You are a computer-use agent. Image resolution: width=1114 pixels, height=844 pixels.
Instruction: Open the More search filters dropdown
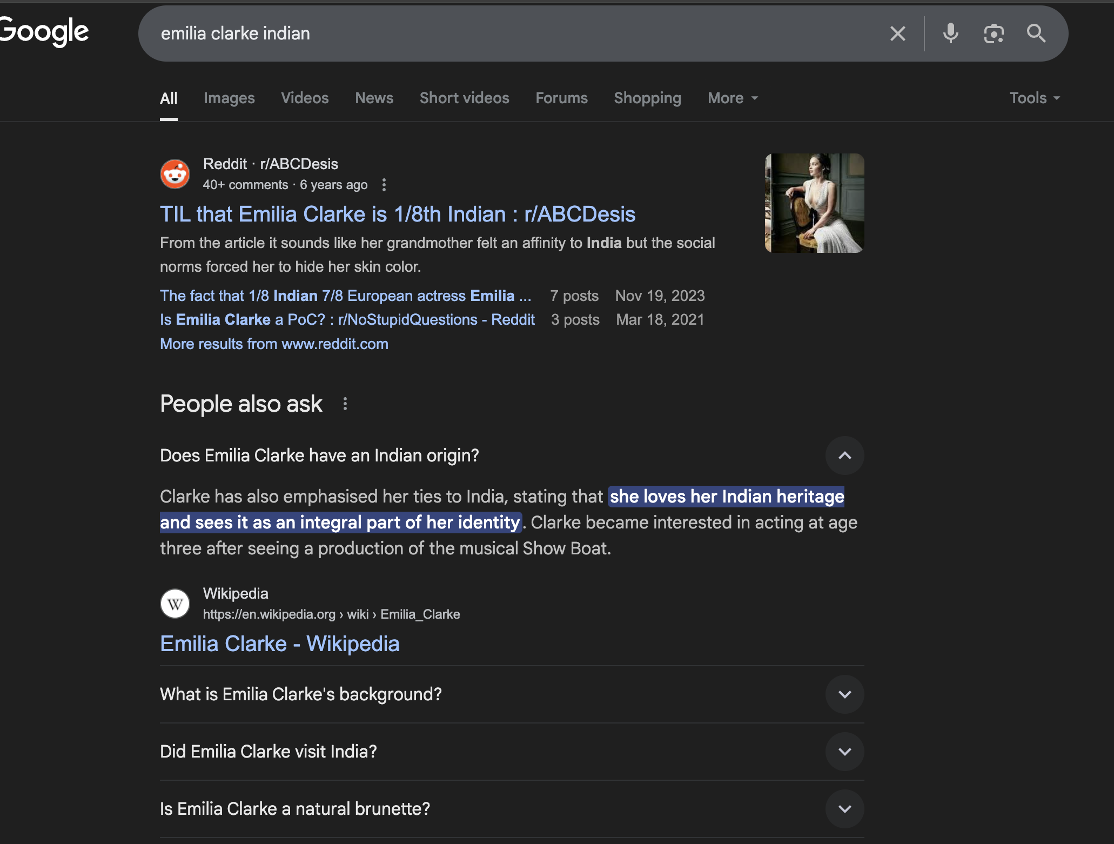(x=733, y=98)
